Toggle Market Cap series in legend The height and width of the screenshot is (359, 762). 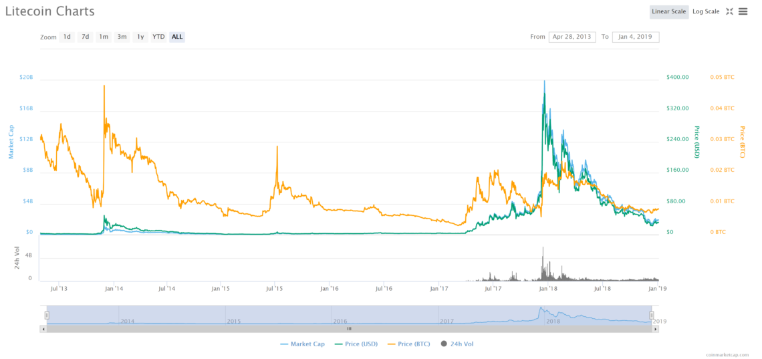point(302,344)
